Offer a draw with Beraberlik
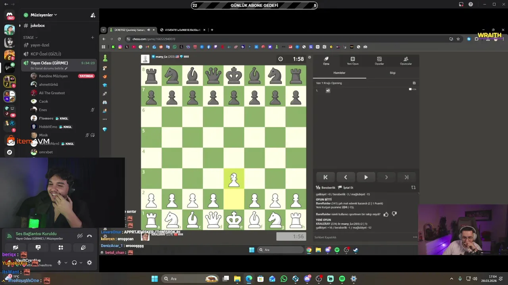 click(x=325, y=188)
